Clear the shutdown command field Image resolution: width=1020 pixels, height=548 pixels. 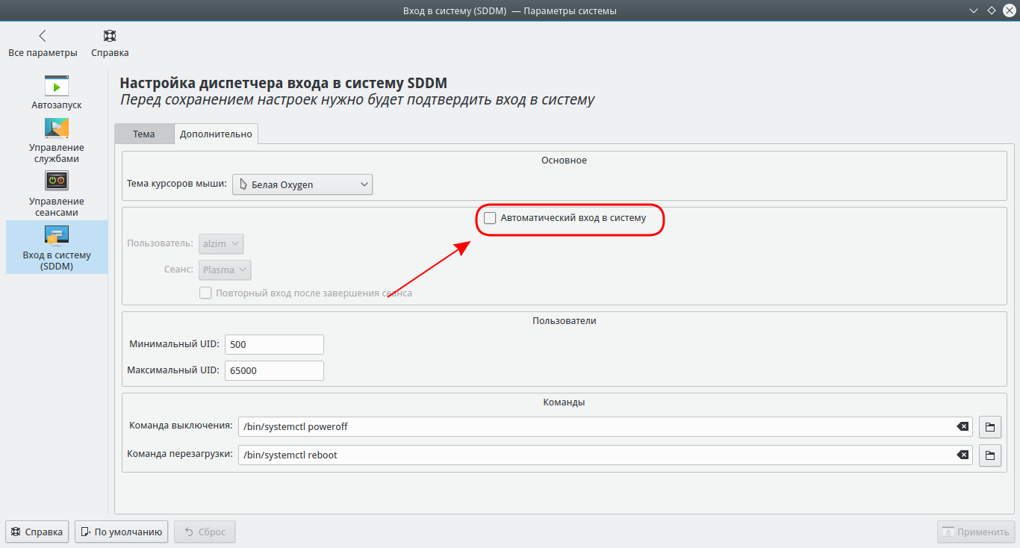(963, 427)
